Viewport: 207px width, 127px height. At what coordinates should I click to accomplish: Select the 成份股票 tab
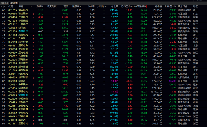pyautogui.click(x=14, y=3)
